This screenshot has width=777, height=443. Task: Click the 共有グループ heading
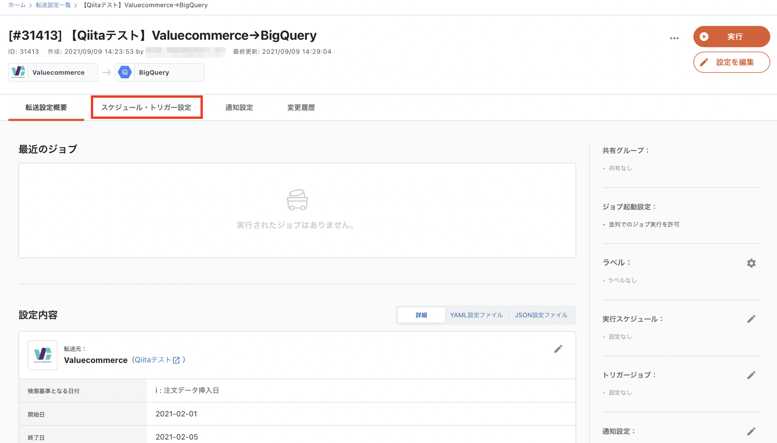[626, 151]
